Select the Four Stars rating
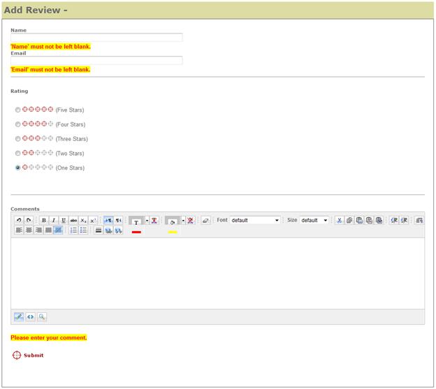 [x=17, y=124]
